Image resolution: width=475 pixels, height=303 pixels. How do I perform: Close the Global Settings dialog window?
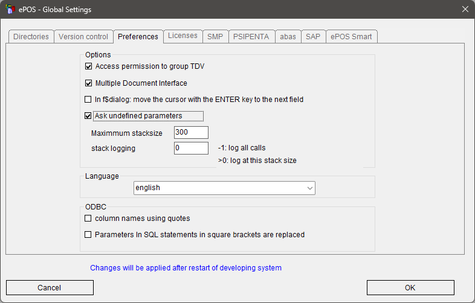(464, 9)
